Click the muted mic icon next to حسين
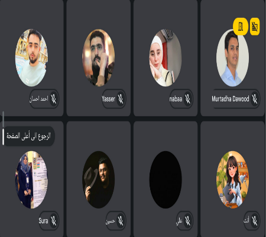This screenshot has height=237, width=266. [121, 220]
